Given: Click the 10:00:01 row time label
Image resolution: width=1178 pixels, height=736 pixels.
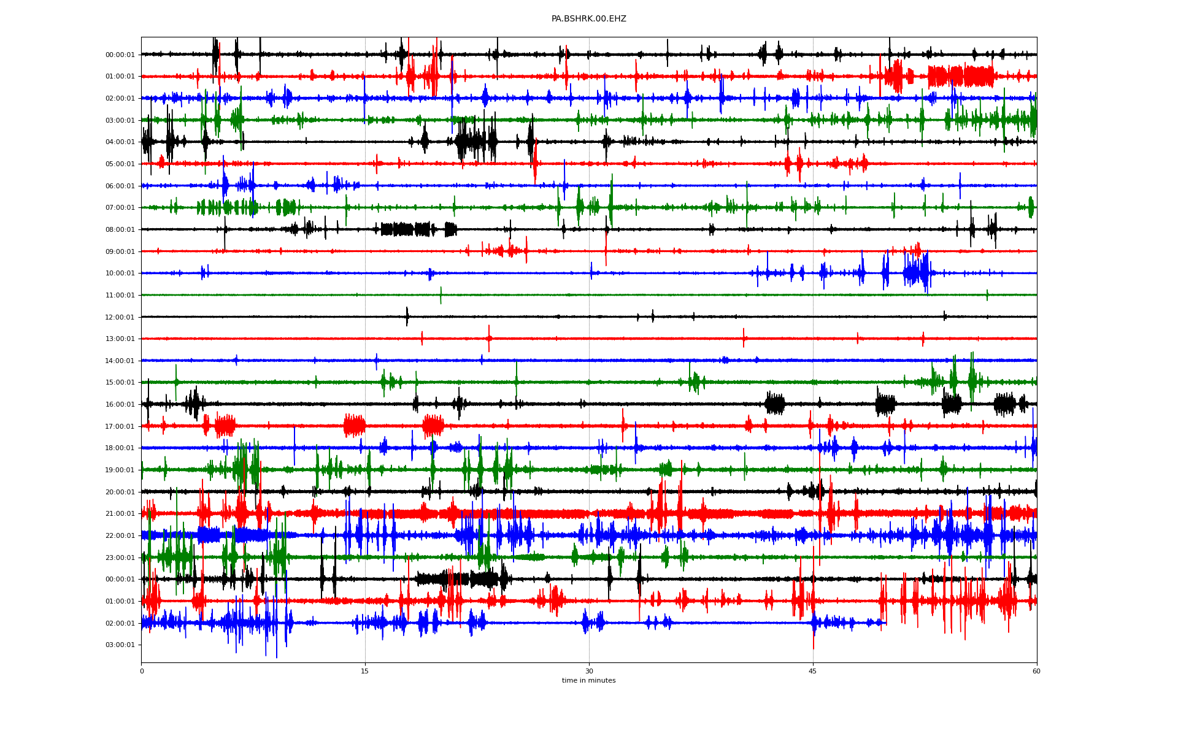Looking at the screenshot, I should tap(120, 274).
